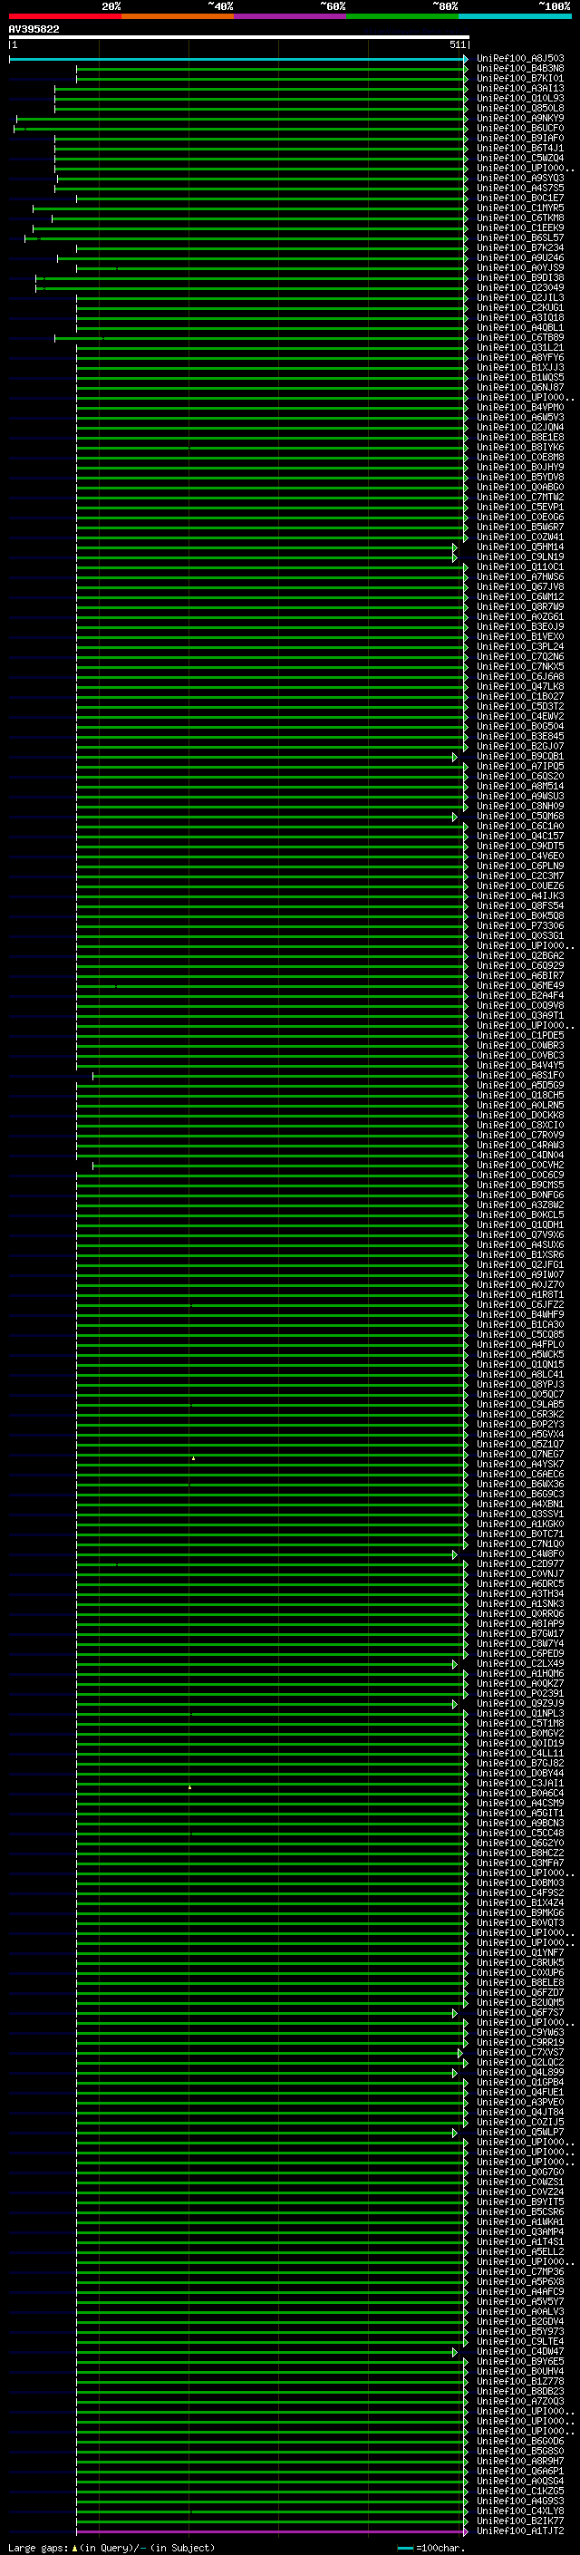The image size is (580, 2555).
Task: Select hit label UniRef100_B1XJJ3
Action: (x=520, y=368)
